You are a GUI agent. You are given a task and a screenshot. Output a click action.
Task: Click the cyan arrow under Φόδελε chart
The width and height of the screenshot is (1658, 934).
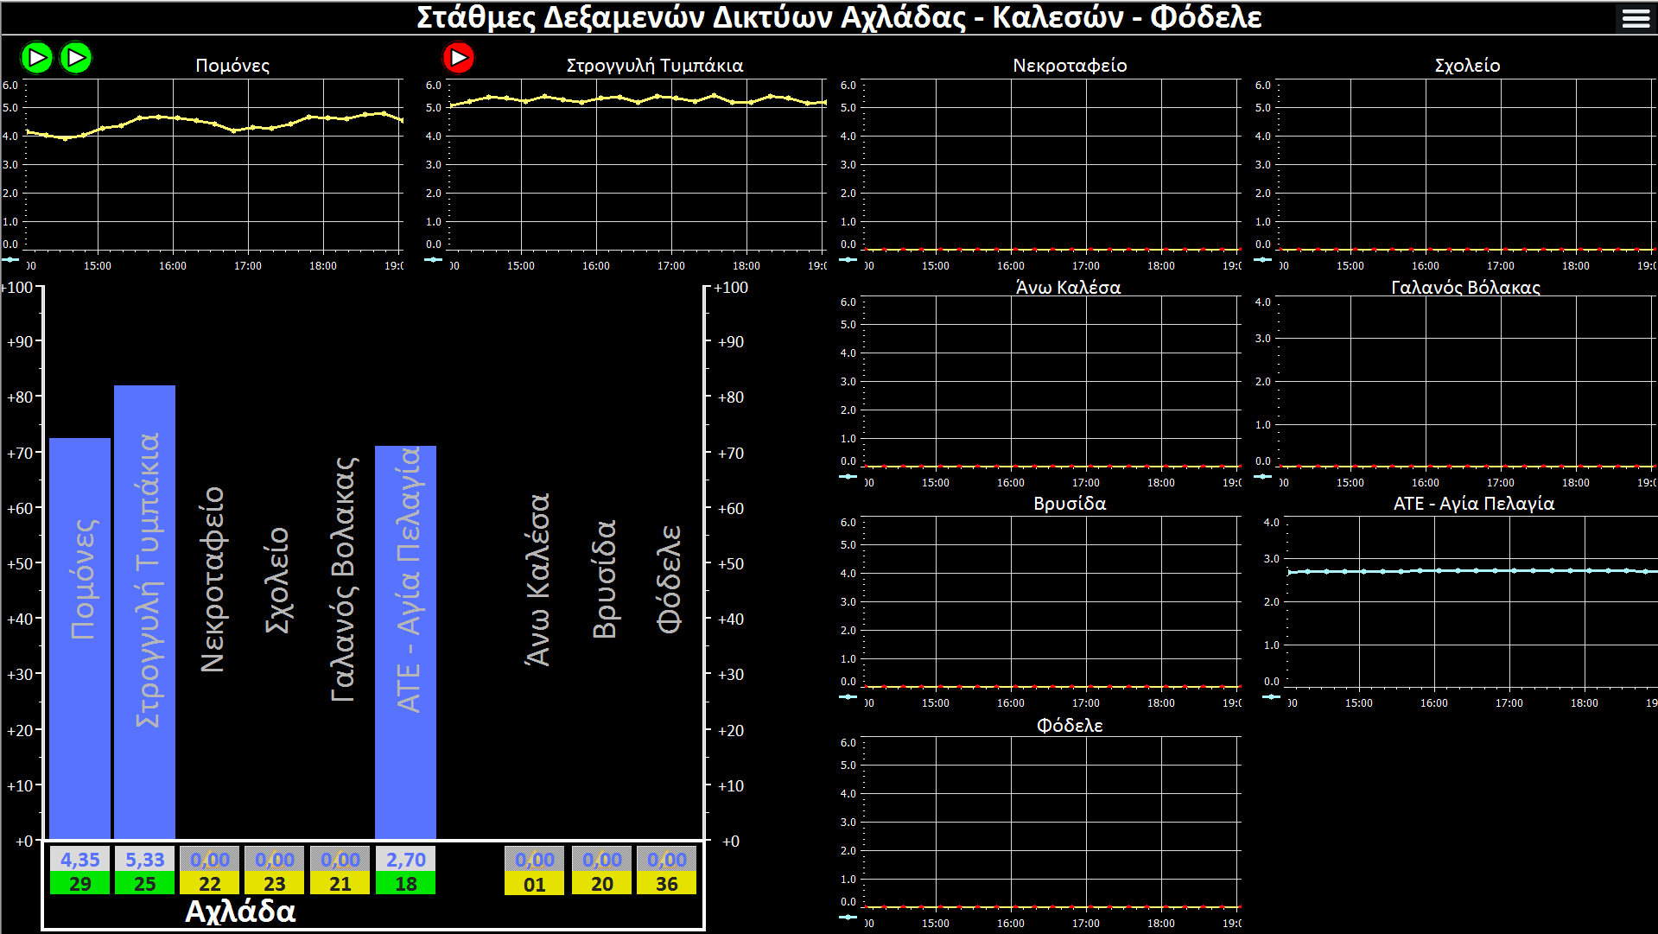(848, 917)
